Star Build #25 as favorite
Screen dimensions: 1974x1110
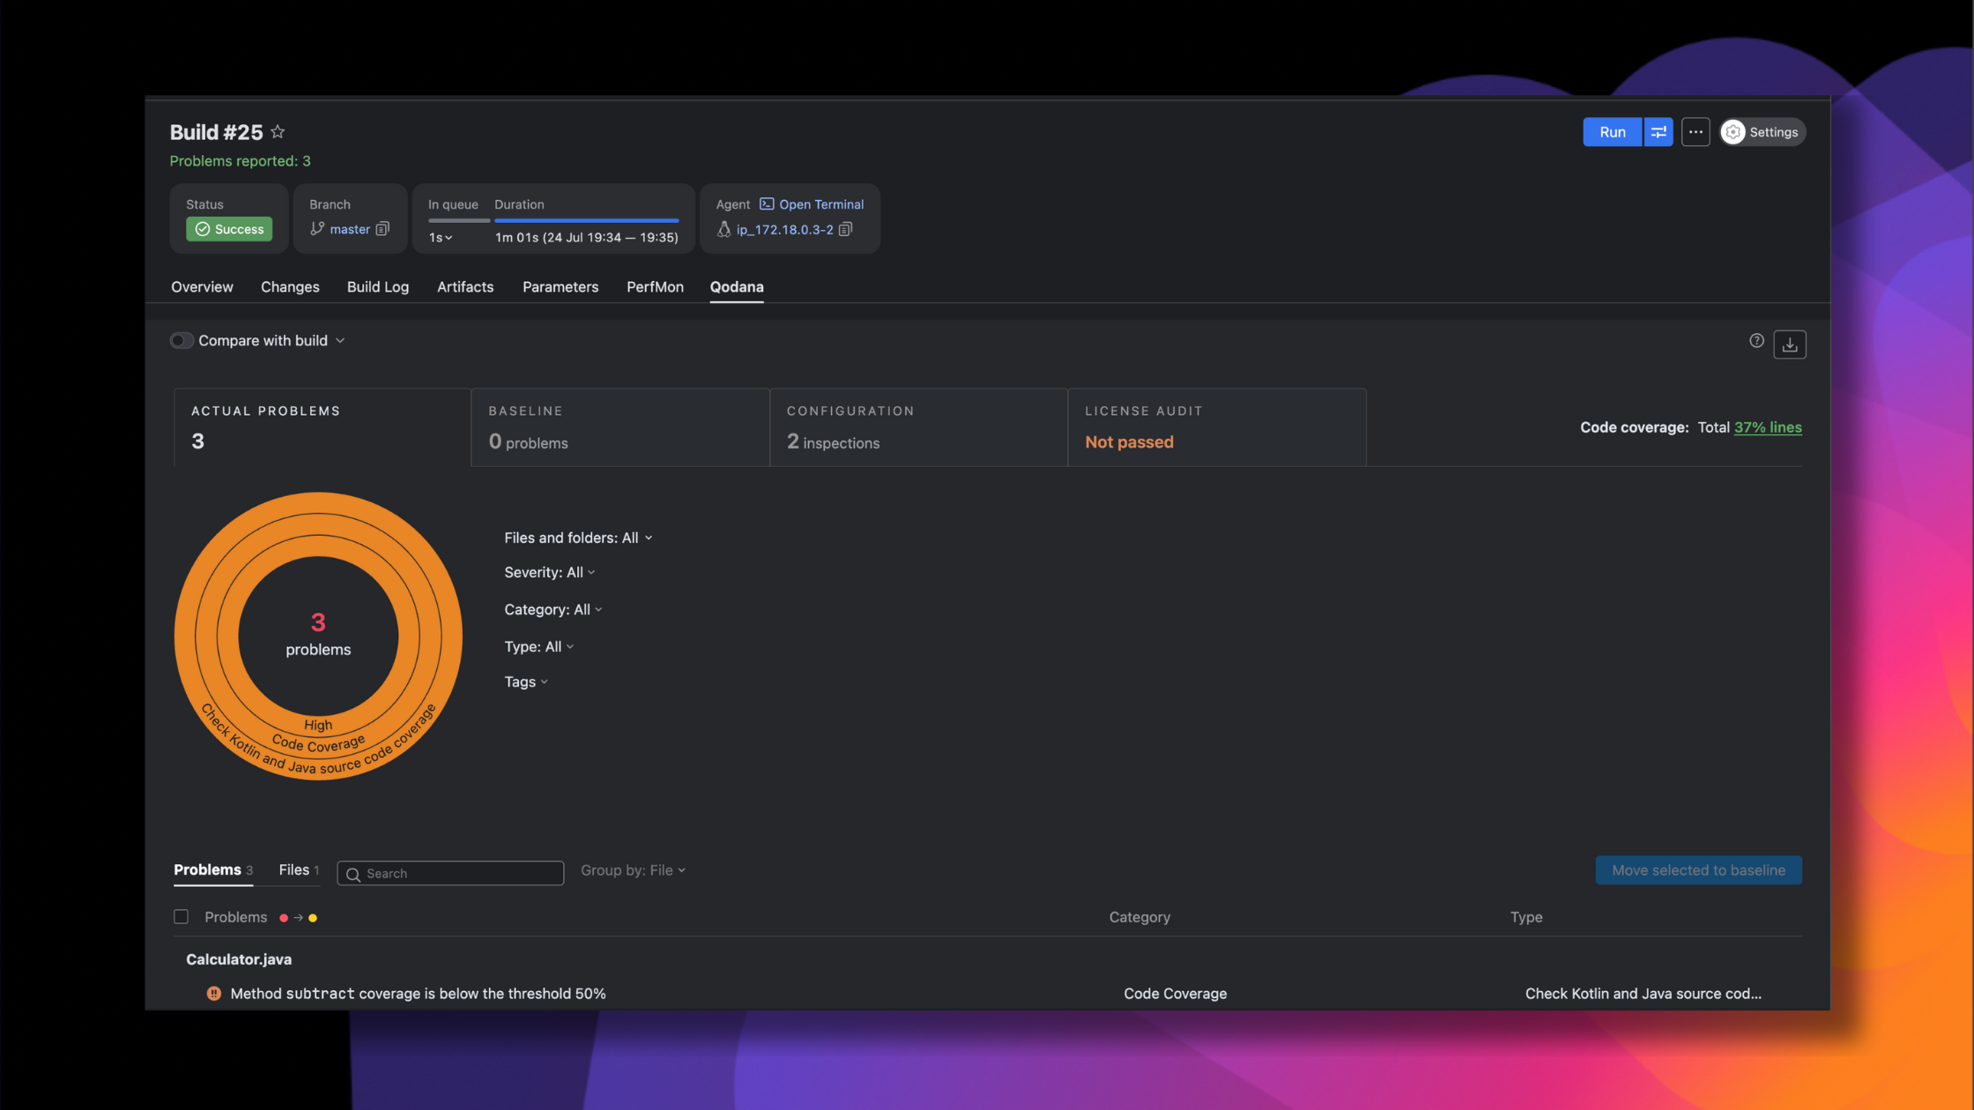[x=278, y=132]
